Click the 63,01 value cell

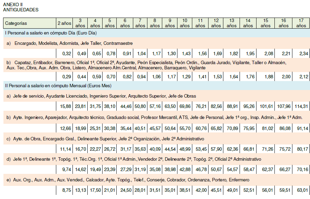point(301,190)
